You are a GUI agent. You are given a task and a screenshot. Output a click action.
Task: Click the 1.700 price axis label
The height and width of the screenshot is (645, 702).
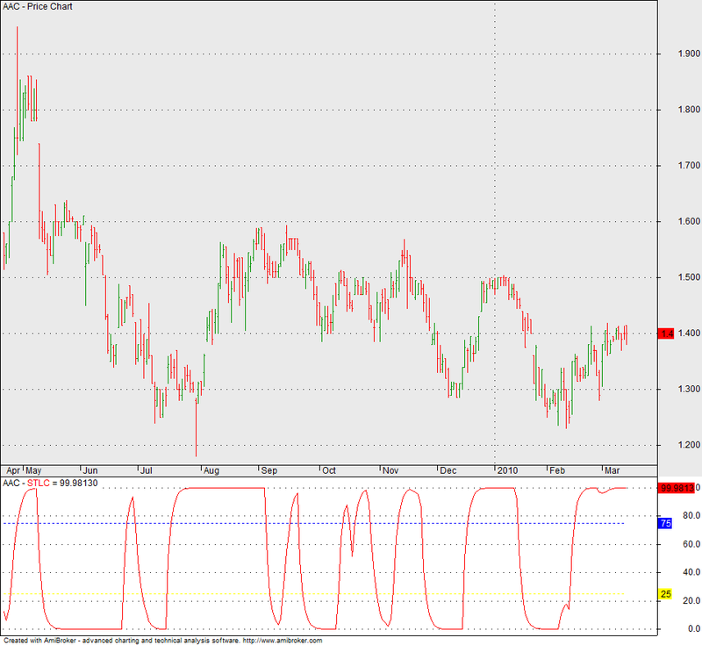(x=689, y=166)
